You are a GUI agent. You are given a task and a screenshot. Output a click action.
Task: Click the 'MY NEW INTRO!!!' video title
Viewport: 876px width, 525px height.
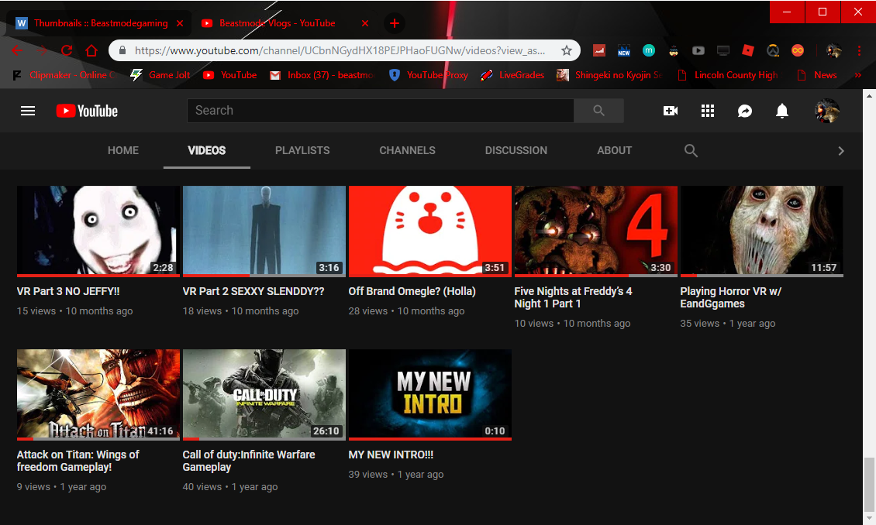point(391,455)
